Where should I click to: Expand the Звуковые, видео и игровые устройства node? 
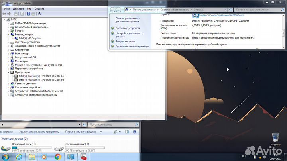click(8, 46)
